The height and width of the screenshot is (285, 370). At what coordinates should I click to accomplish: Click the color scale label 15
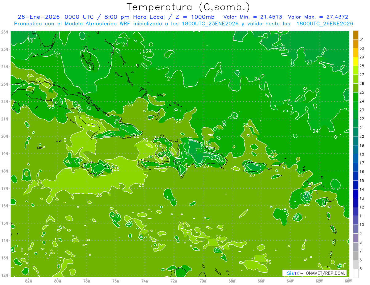pos(362,180)
